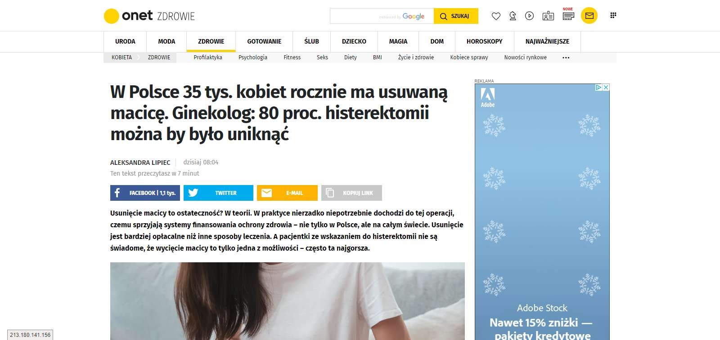Screen dimensions: 720x340
Task: Open the Profilaktyka subcategory
Action: point(208,57)
